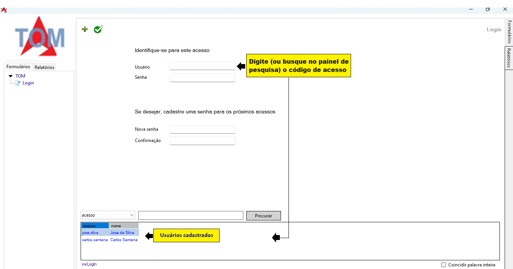The width and height of the screenshot is (513, 269).
Task: Open the vertical Formulários side tab
Action: (509, 32)
